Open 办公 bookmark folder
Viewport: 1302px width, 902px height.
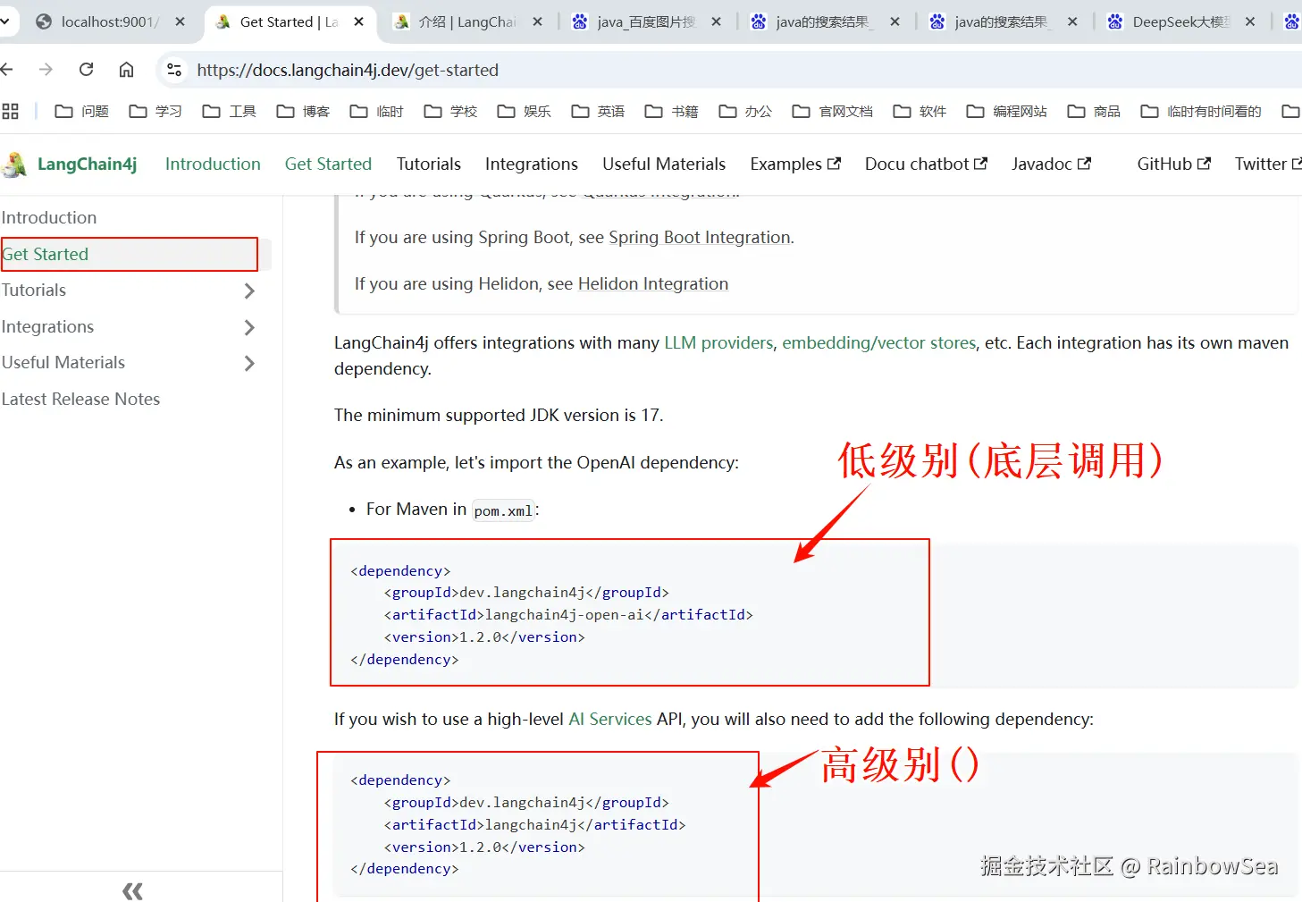[745, 111]
